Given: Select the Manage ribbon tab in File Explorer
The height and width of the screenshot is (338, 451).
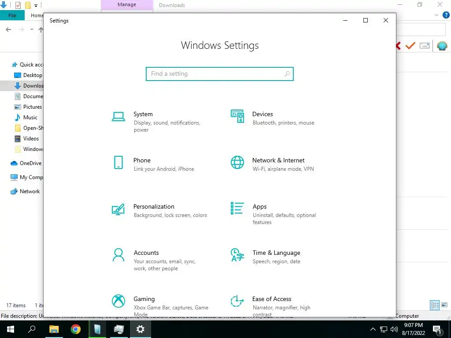Looking at the screenshot, I should (127, 5).
